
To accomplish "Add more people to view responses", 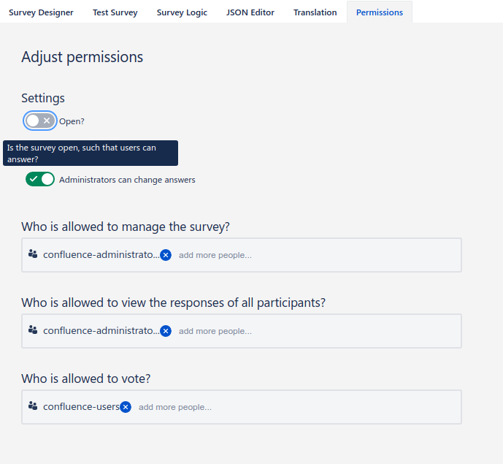I will click(215, 332).
